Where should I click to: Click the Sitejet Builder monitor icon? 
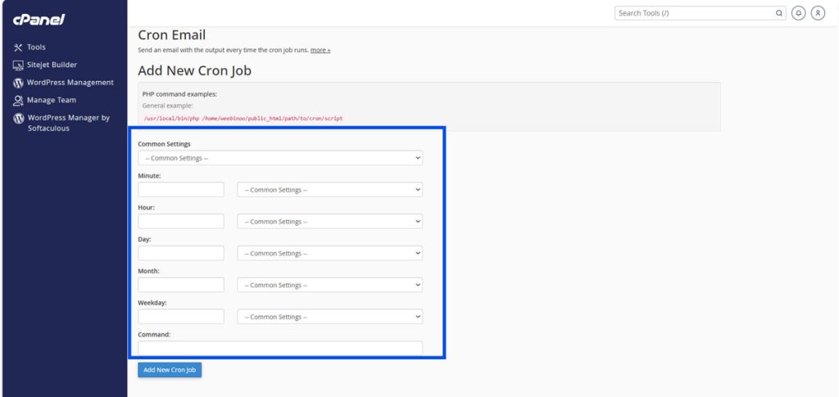click(18, 65)
